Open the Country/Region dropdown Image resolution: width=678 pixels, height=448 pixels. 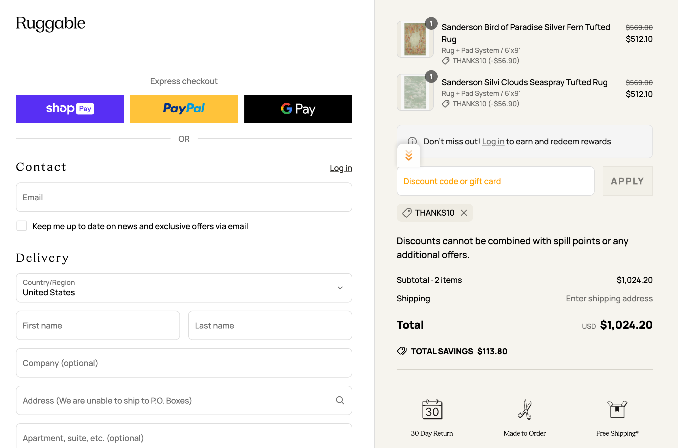pyautogui.click(x=184, y=288)
